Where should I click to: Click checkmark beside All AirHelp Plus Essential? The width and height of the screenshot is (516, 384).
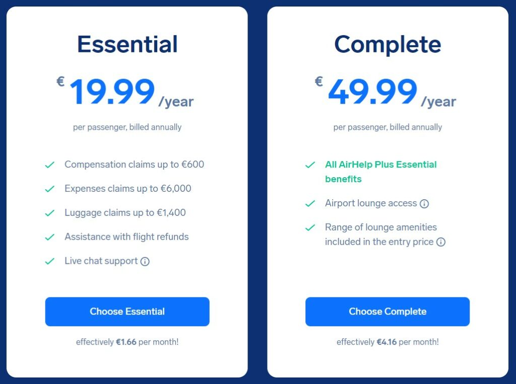[310, 165]
